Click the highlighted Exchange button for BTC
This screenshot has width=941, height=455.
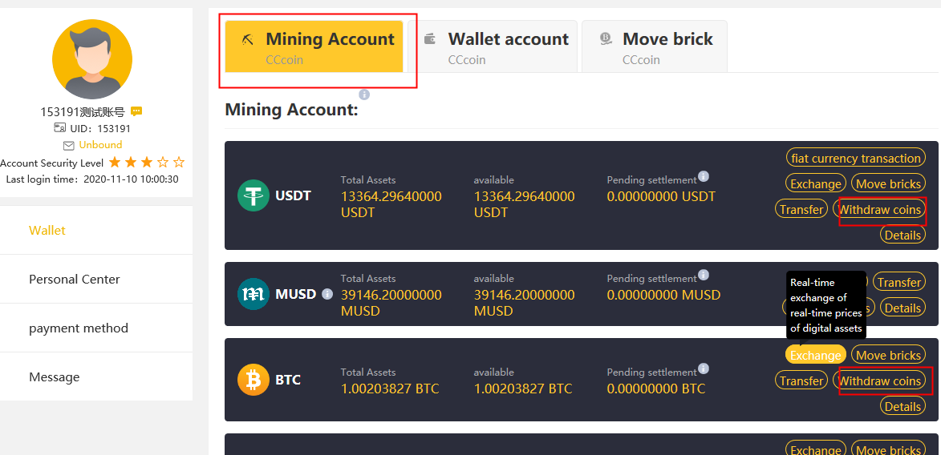(816, 355)
